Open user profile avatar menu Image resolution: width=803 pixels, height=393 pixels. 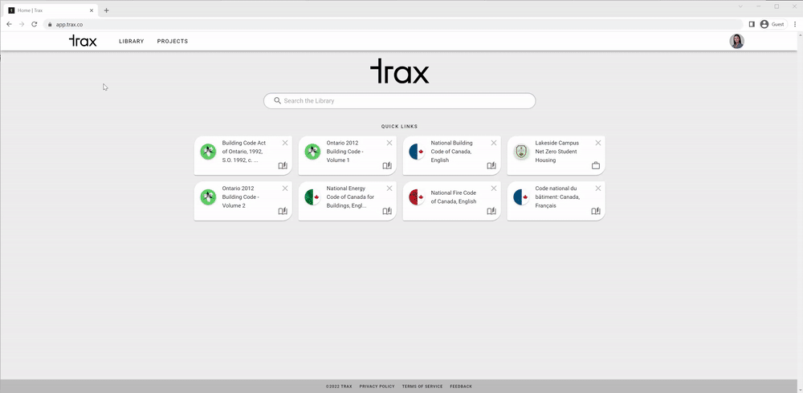point(736,42)
